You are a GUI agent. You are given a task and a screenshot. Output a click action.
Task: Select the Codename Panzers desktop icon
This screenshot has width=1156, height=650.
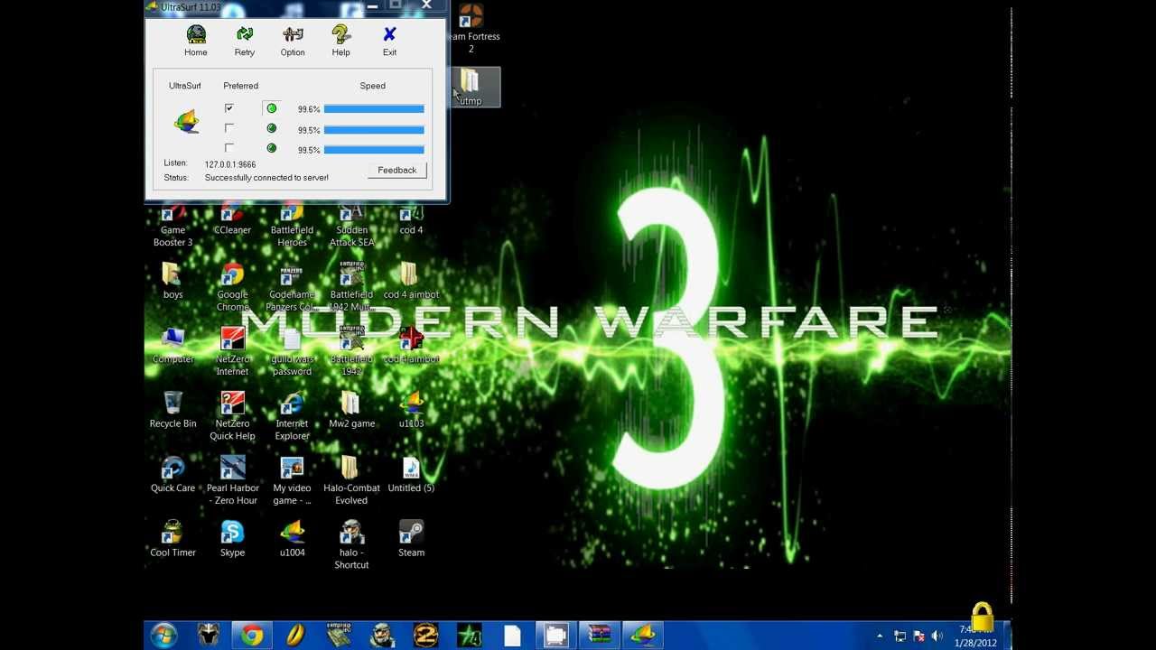point(292,287)
